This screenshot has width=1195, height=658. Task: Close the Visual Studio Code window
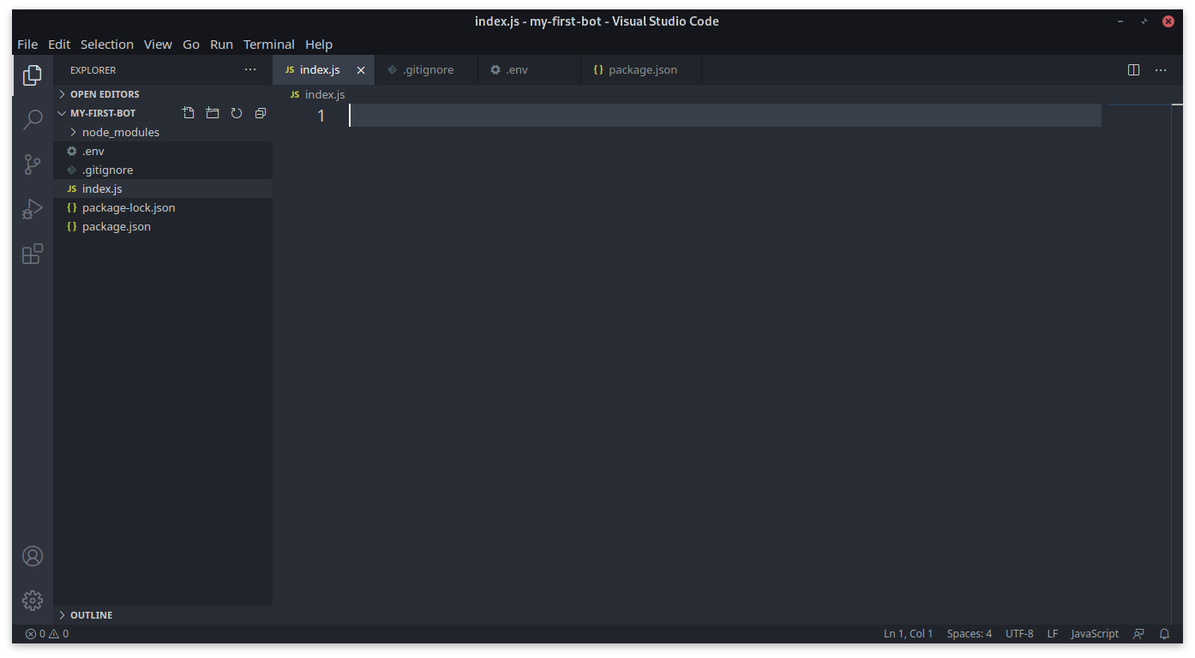(1167, 21)
